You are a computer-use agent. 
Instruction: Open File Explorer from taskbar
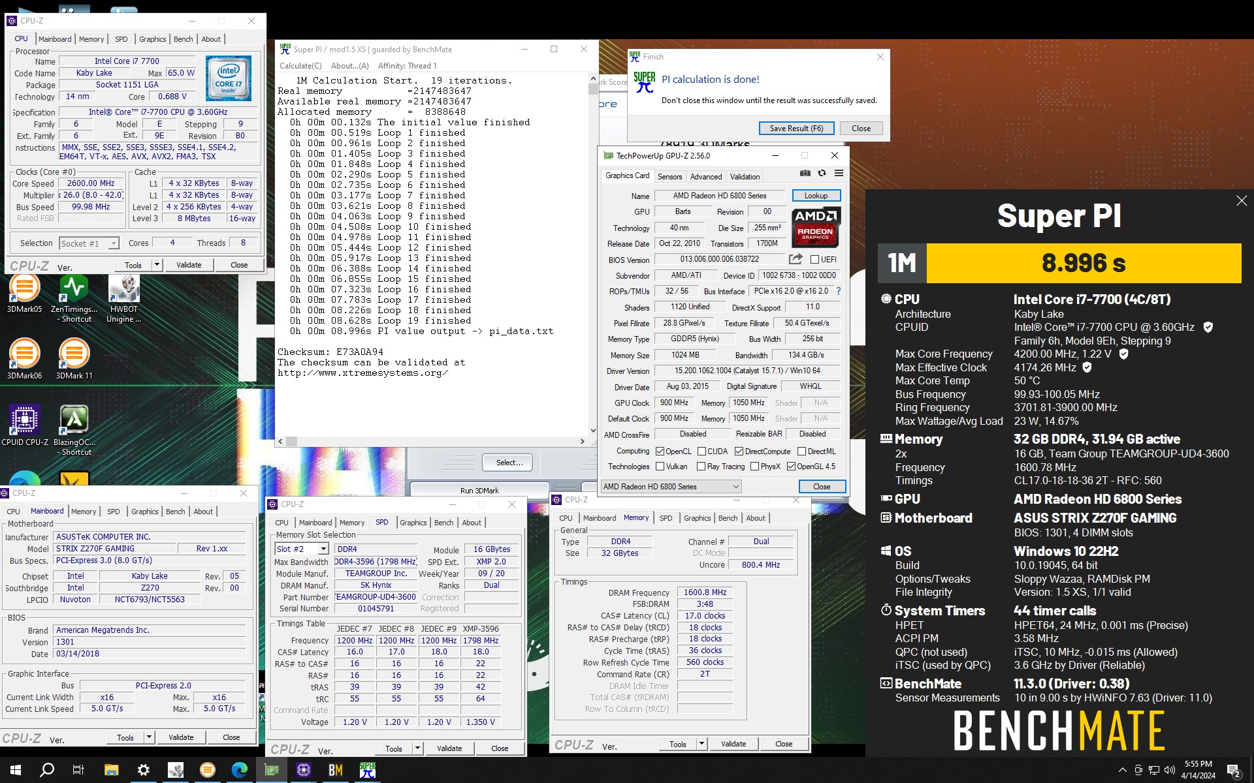[111, 770]
